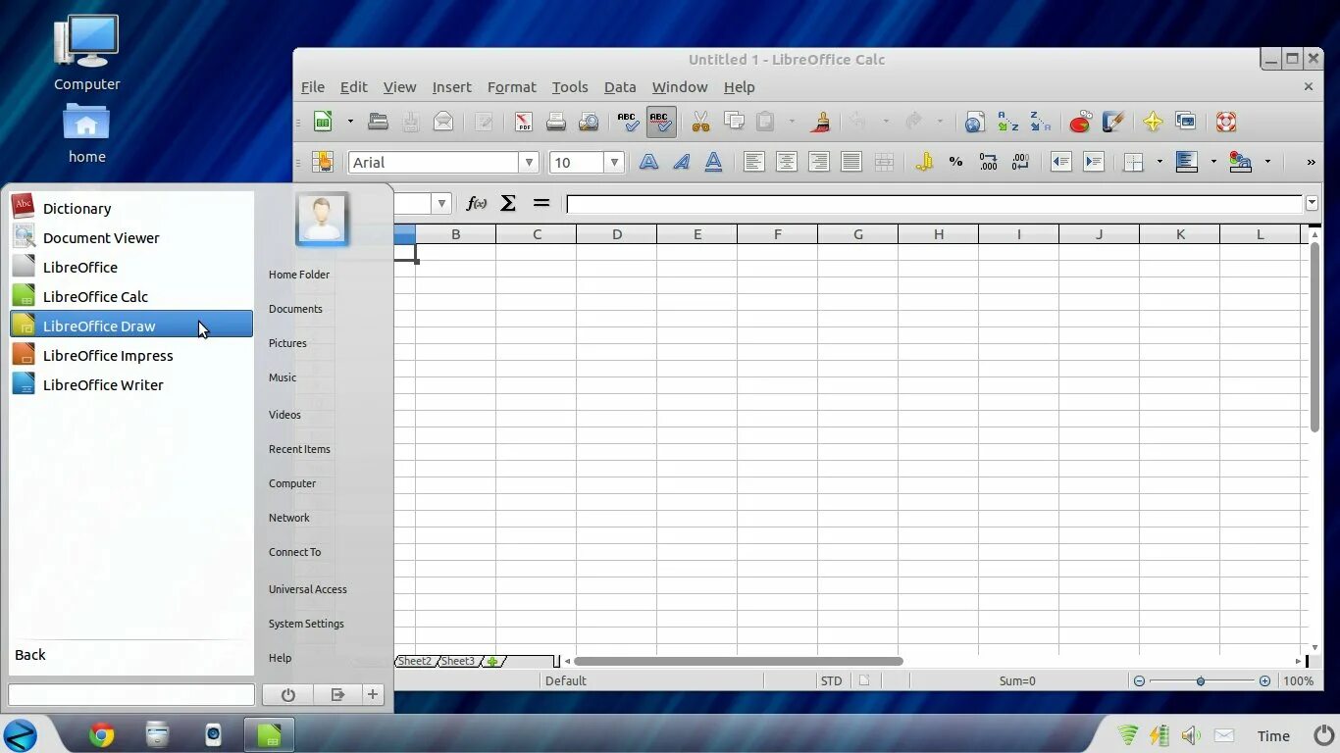Launch LibreOffice Draw from the menu
Viewport: 1340px width, 753px height.
coord(131,326)
